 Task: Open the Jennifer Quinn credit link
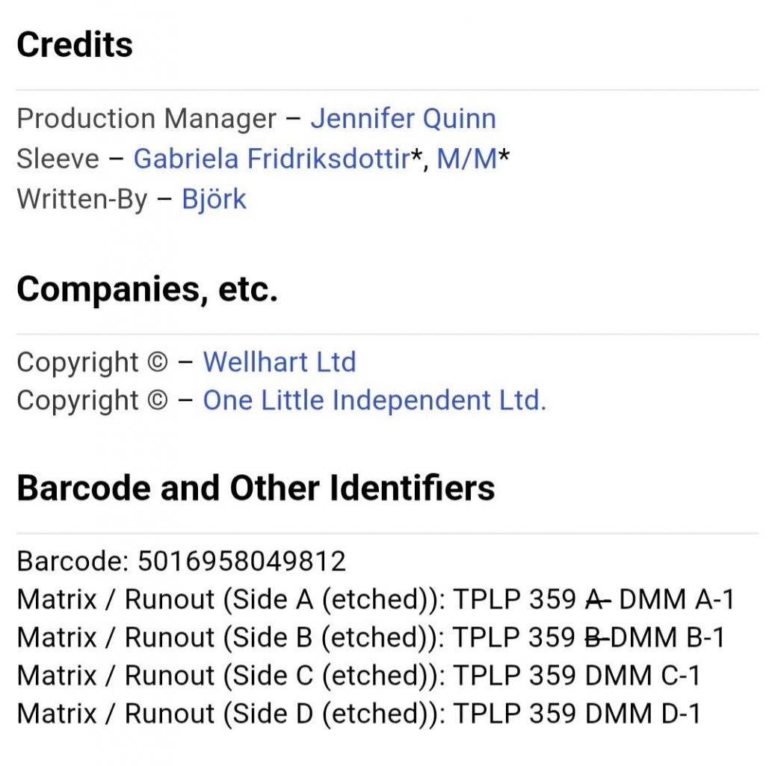(x=403, y=119)
